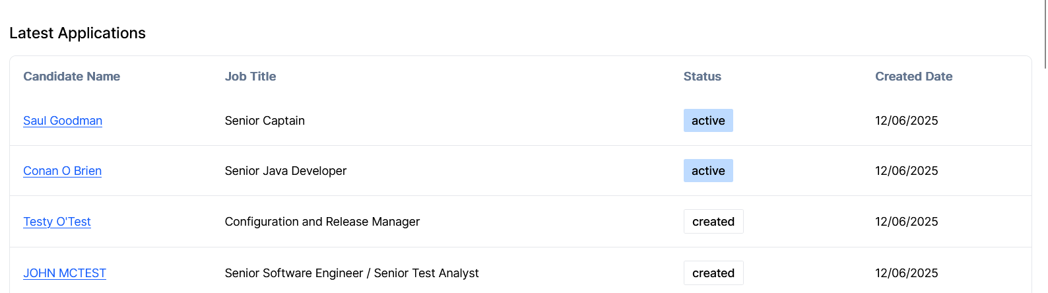Click the created badge for JOHN MCTEST
This screenshot has height=293, width=1048.
[713, 273]
